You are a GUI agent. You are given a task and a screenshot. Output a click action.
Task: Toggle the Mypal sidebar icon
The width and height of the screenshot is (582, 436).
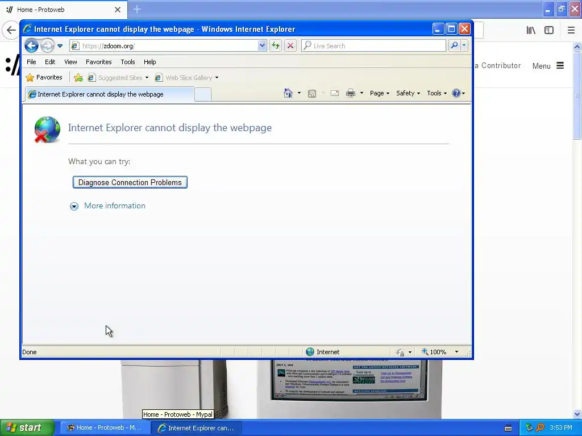549,30
